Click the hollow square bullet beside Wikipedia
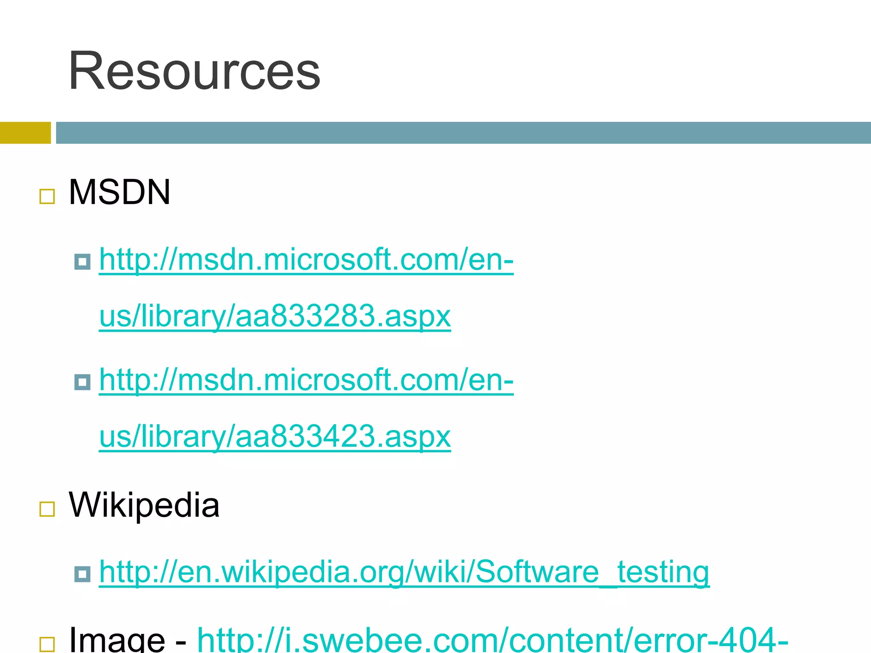Image resolution: width=871 pixels, height=653 pixels. pyautogui.click(x=47, y=509)
